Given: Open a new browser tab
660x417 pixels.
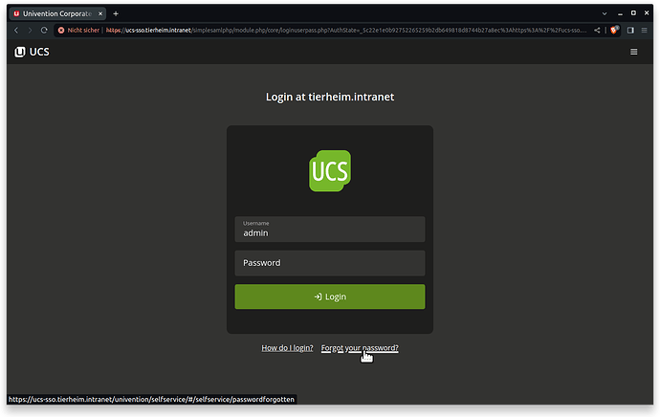Looking at the screenshot, I should pos(116,14).
